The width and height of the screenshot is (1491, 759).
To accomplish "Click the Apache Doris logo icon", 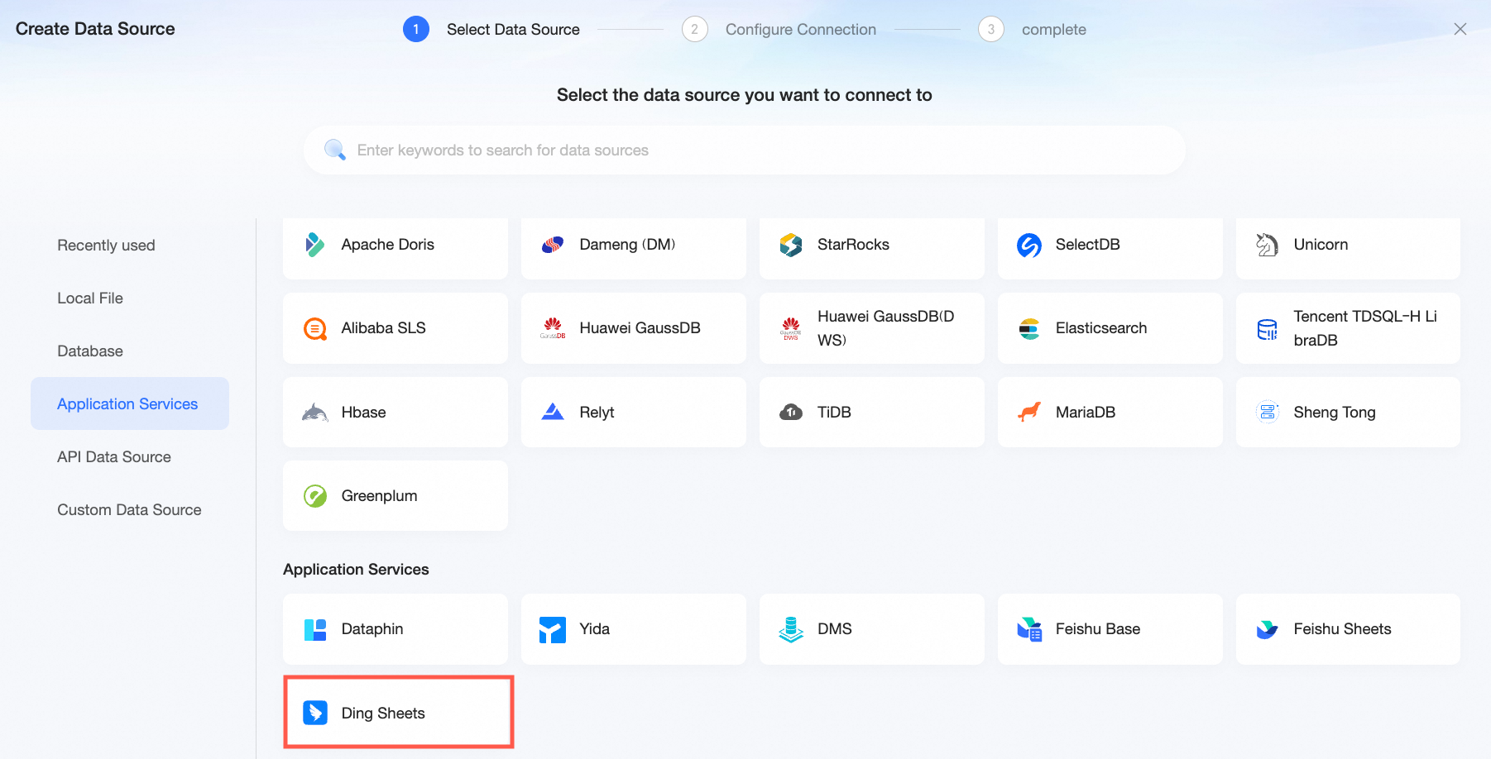I will (x=314, y=245).
